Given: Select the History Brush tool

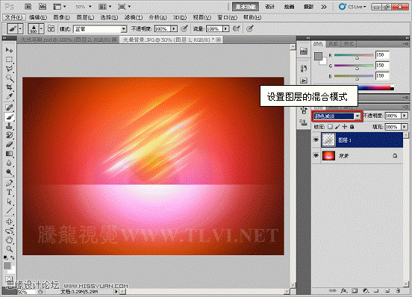Looking at the screenshot, I should (x=9, y=135).
